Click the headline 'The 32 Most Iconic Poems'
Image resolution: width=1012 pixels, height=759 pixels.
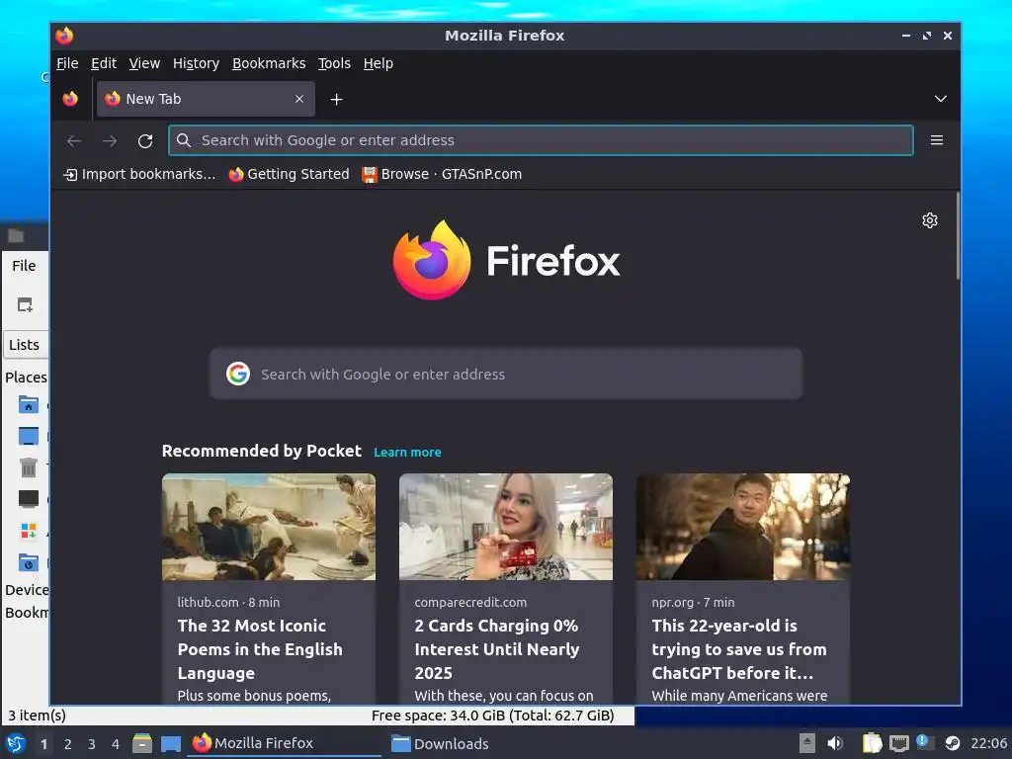[260, 649]
